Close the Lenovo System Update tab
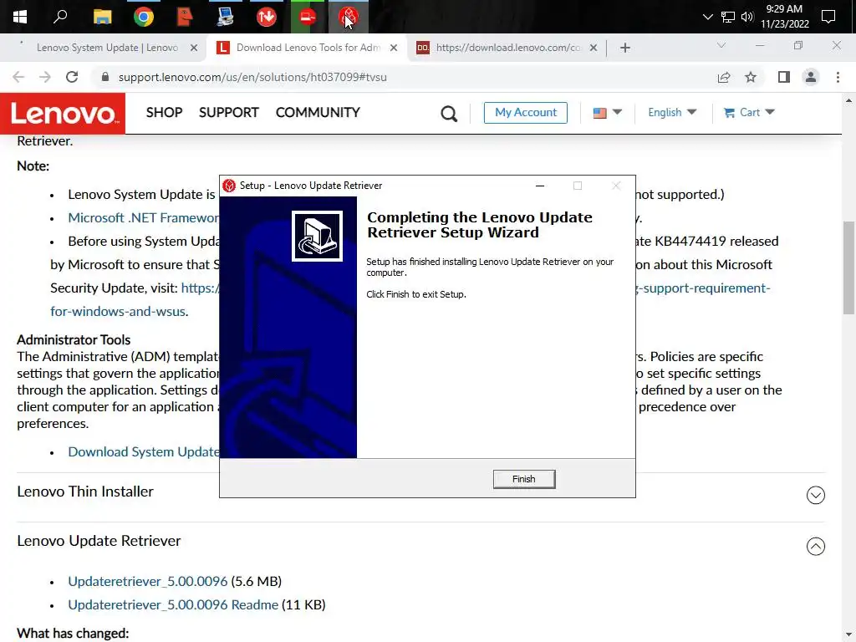The width and height of the screenshot is (856, 642). [194, 48]
